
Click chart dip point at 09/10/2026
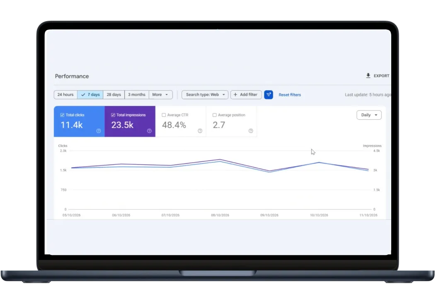pyautogui.click(x=269, y=171)
